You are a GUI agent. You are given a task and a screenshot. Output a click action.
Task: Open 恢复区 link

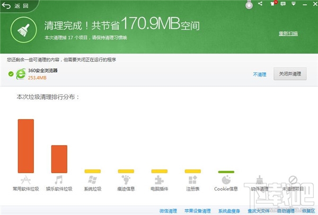click(308, 211)
